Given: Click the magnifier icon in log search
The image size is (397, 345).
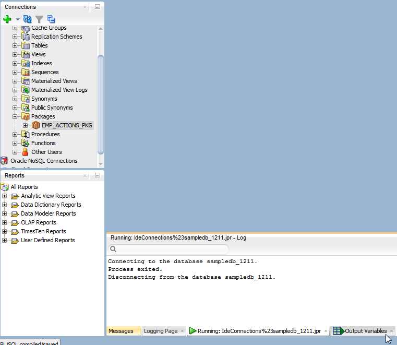Looking at the screenshot, I should click(x=113, y=249).
